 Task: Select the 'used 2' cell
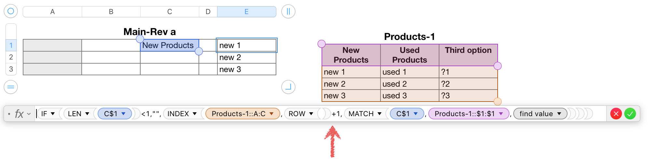click(409, 84)
